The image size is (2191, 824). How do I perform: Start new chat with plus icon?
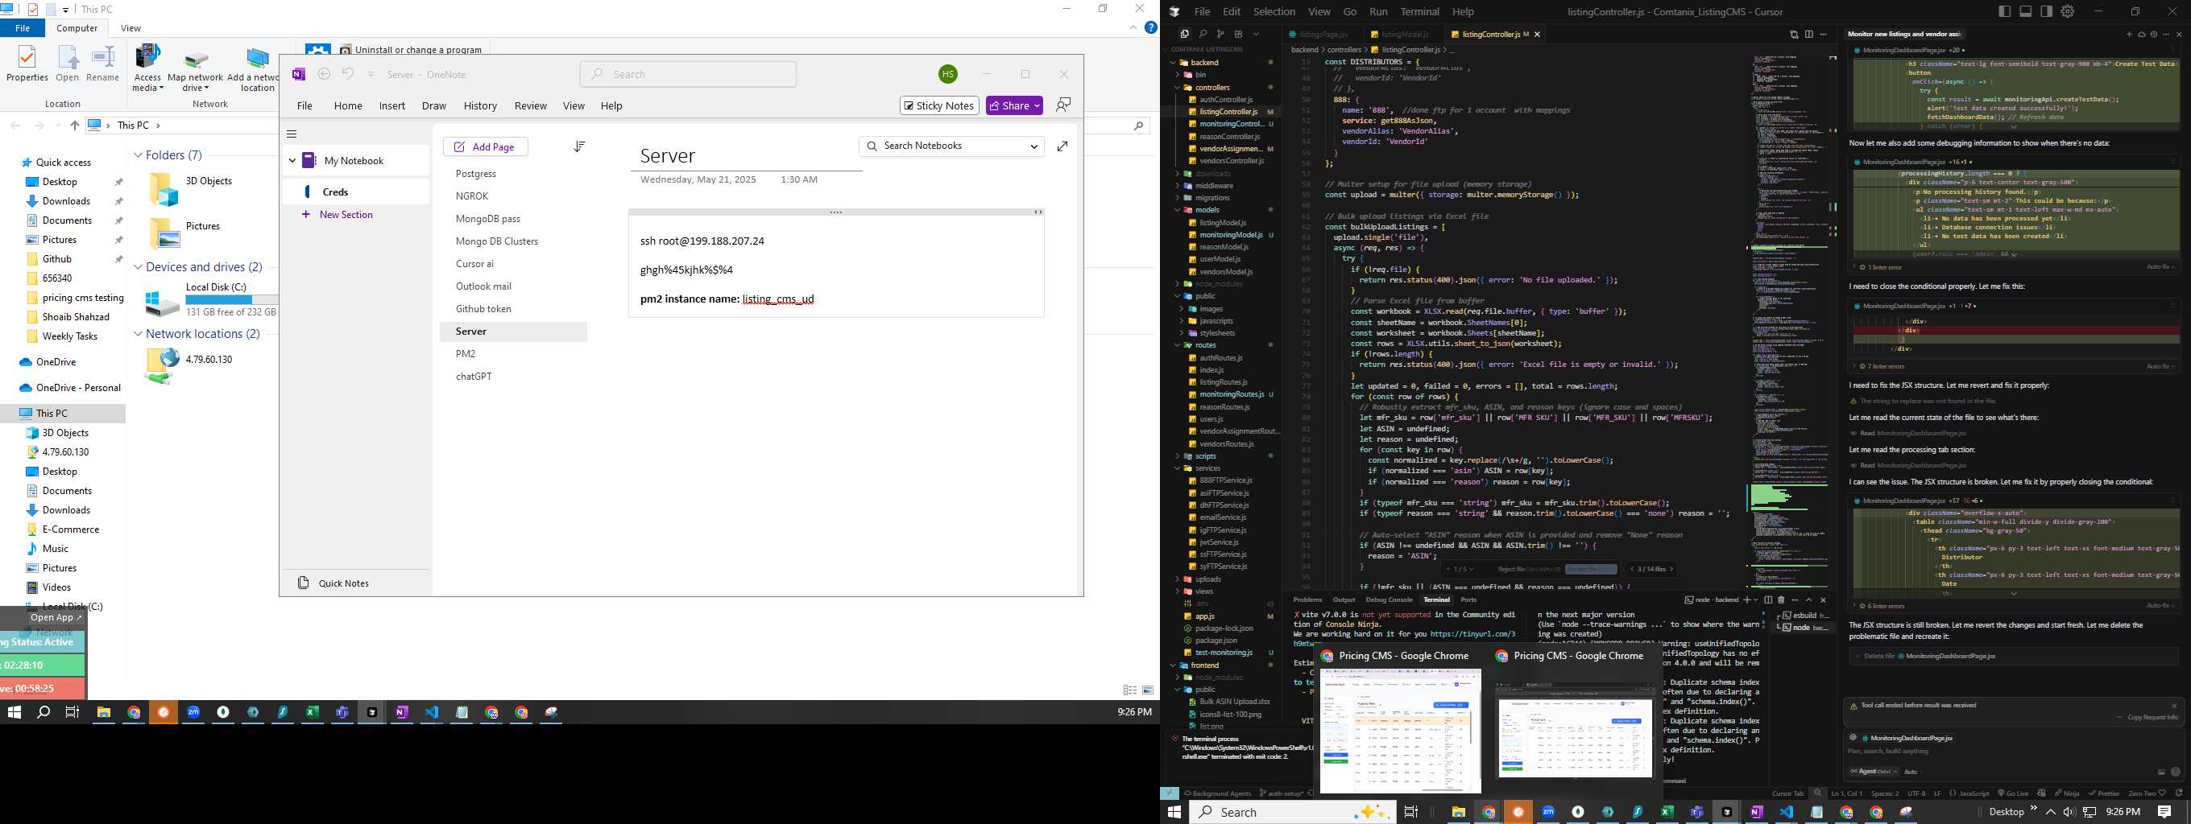2129,35
